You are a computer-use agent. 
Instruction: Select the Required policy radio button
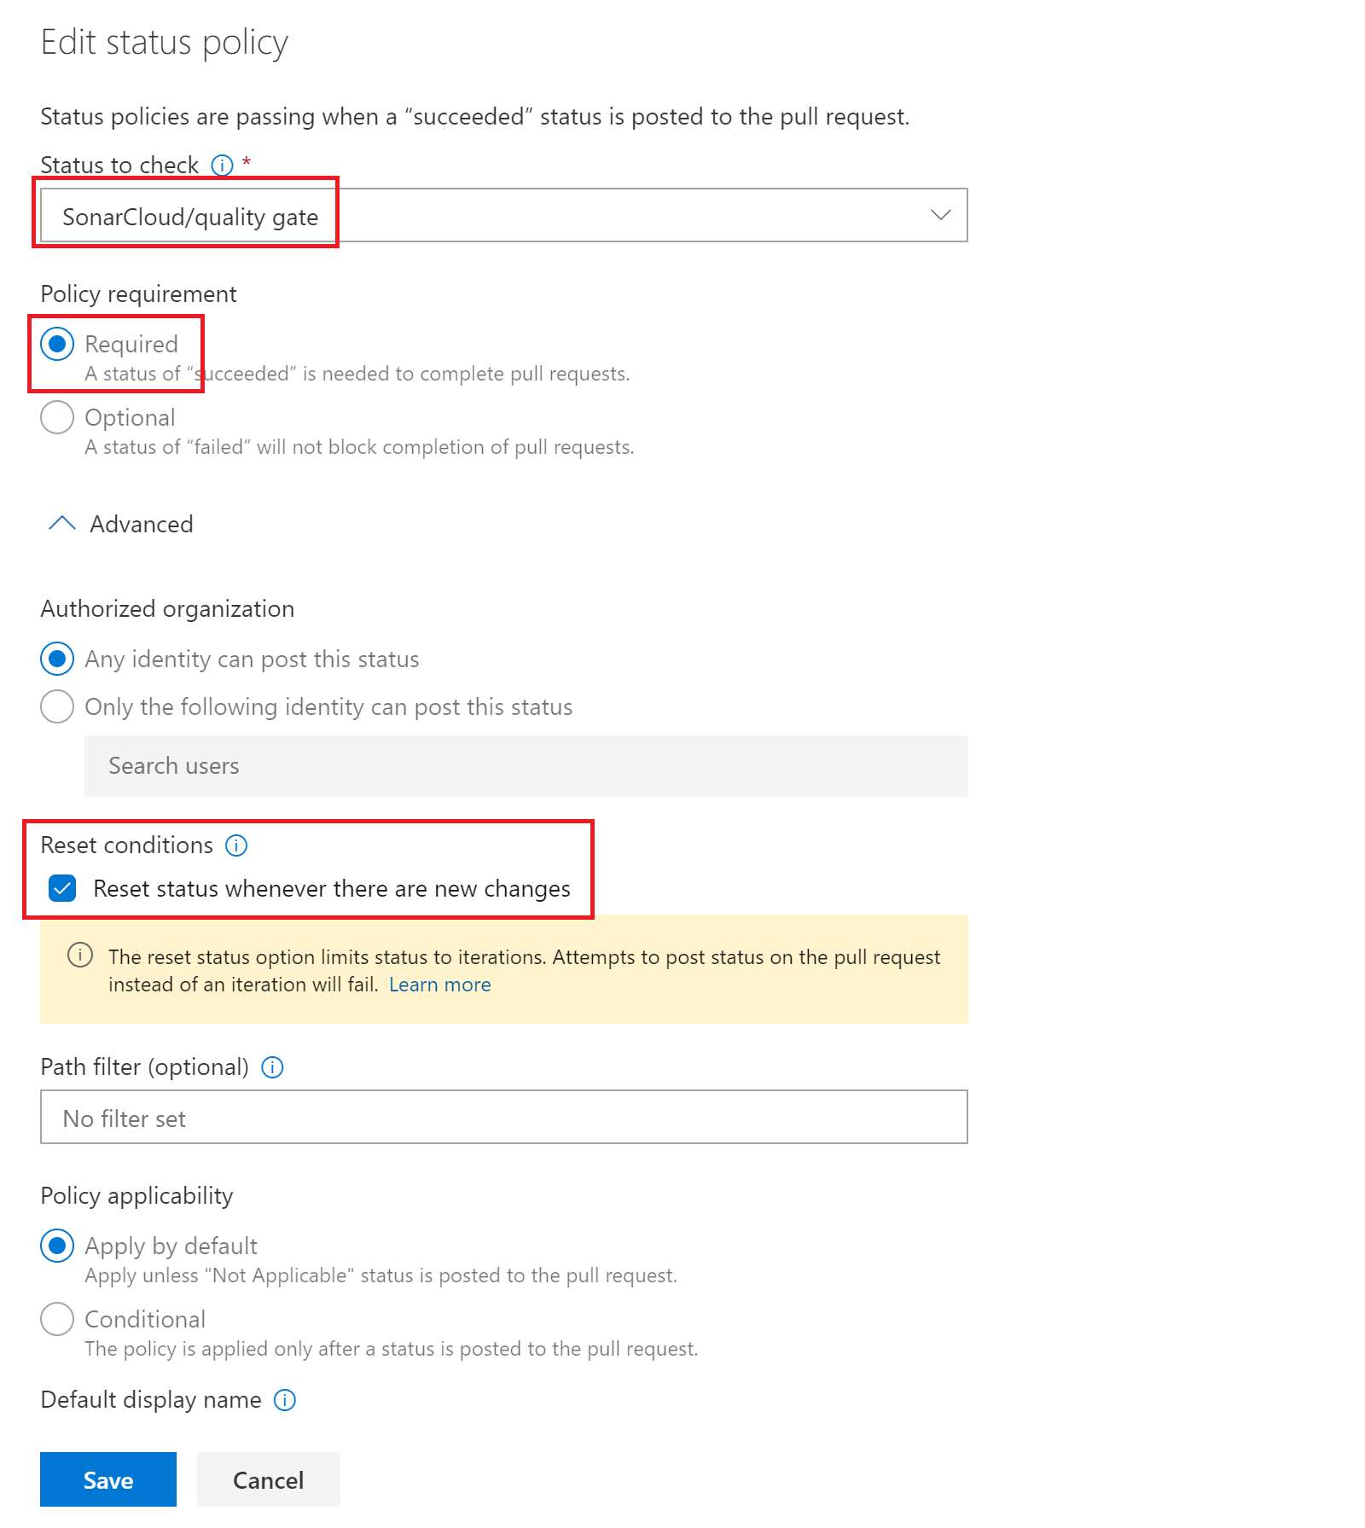click(x=57, y=345)
